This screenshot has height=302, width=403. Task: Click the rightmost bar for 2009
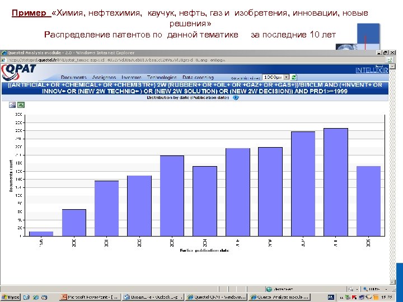[368, 201]
